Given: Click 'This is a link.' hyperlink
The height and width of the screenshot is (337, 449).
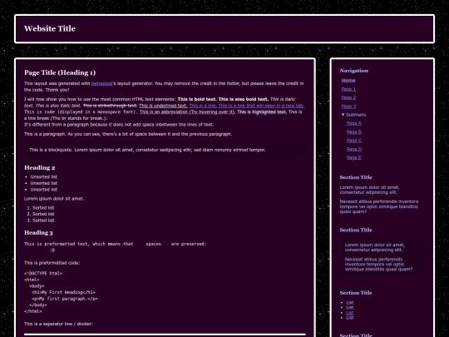Looking at the screenshot, I should click(x=203, y=106).
